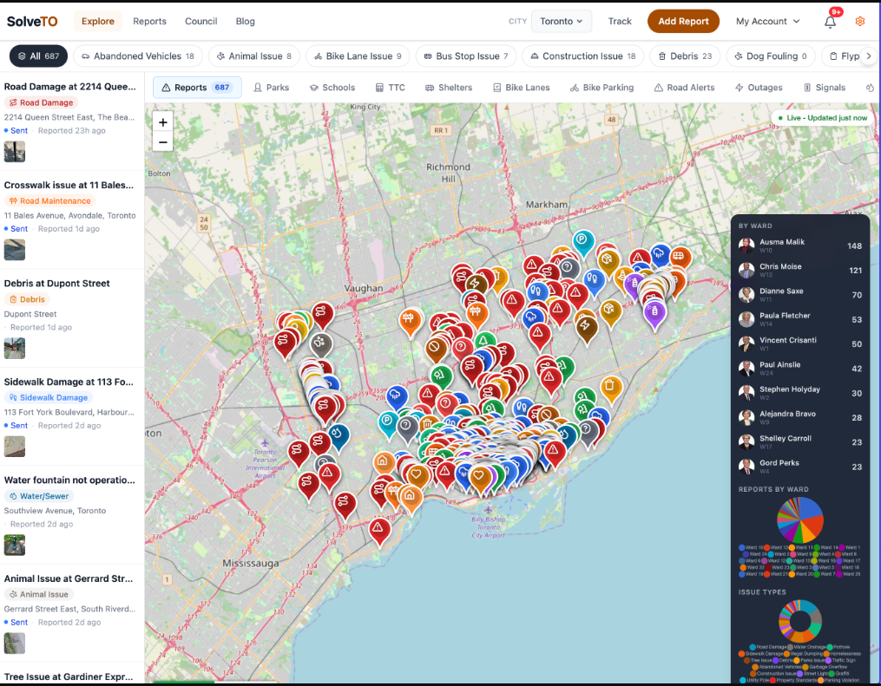Click the Road Maintenance category tag
Viewport: 881px width, 686px height.
click(50, 201)
